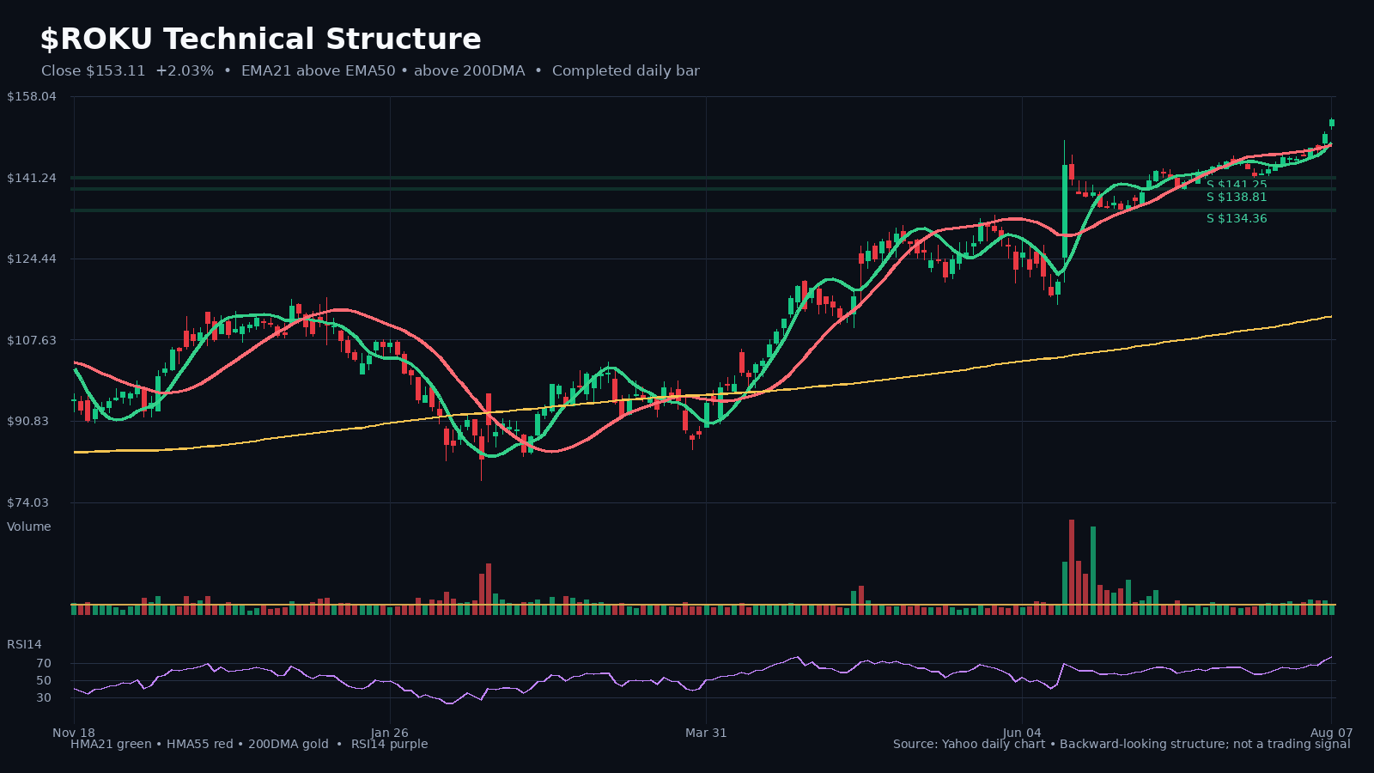Select "Backward-looking structure; not a trading signal" disclaimer

click(1205, 744)
